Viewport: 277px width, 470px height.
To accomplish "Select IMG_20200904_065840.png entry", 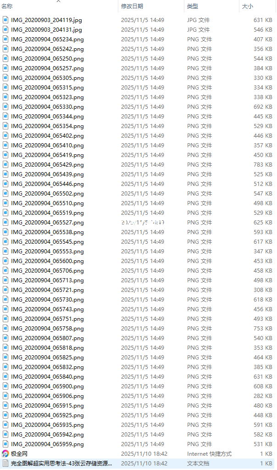I will [x=47, y=377].
